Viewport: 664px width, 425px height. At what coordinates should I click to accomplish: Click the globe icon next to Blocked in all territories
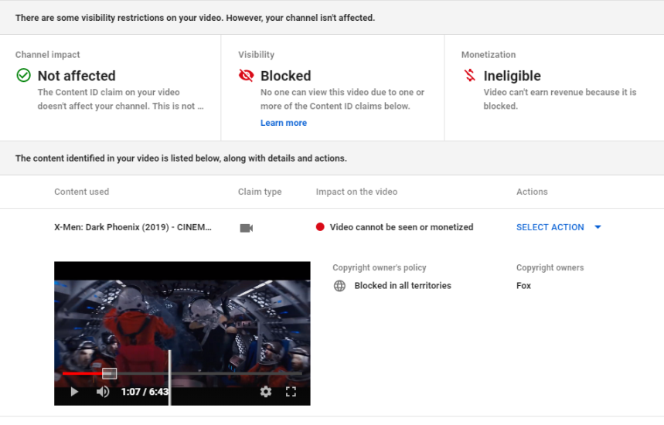coord(339,286)
